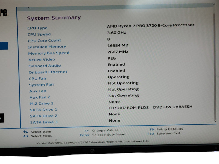Viewport: 219px width, 164px height.
Task: Click the scrollbar up arrow
Action: coord(214,4)
